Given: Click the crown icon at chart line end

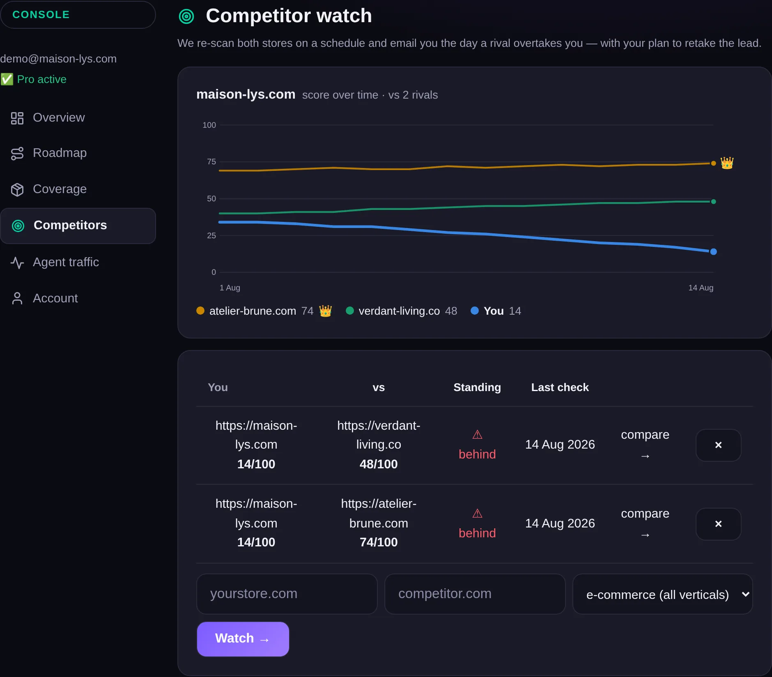Looking at the screenshot, I should pyautogui.click(x=727, y=163).
